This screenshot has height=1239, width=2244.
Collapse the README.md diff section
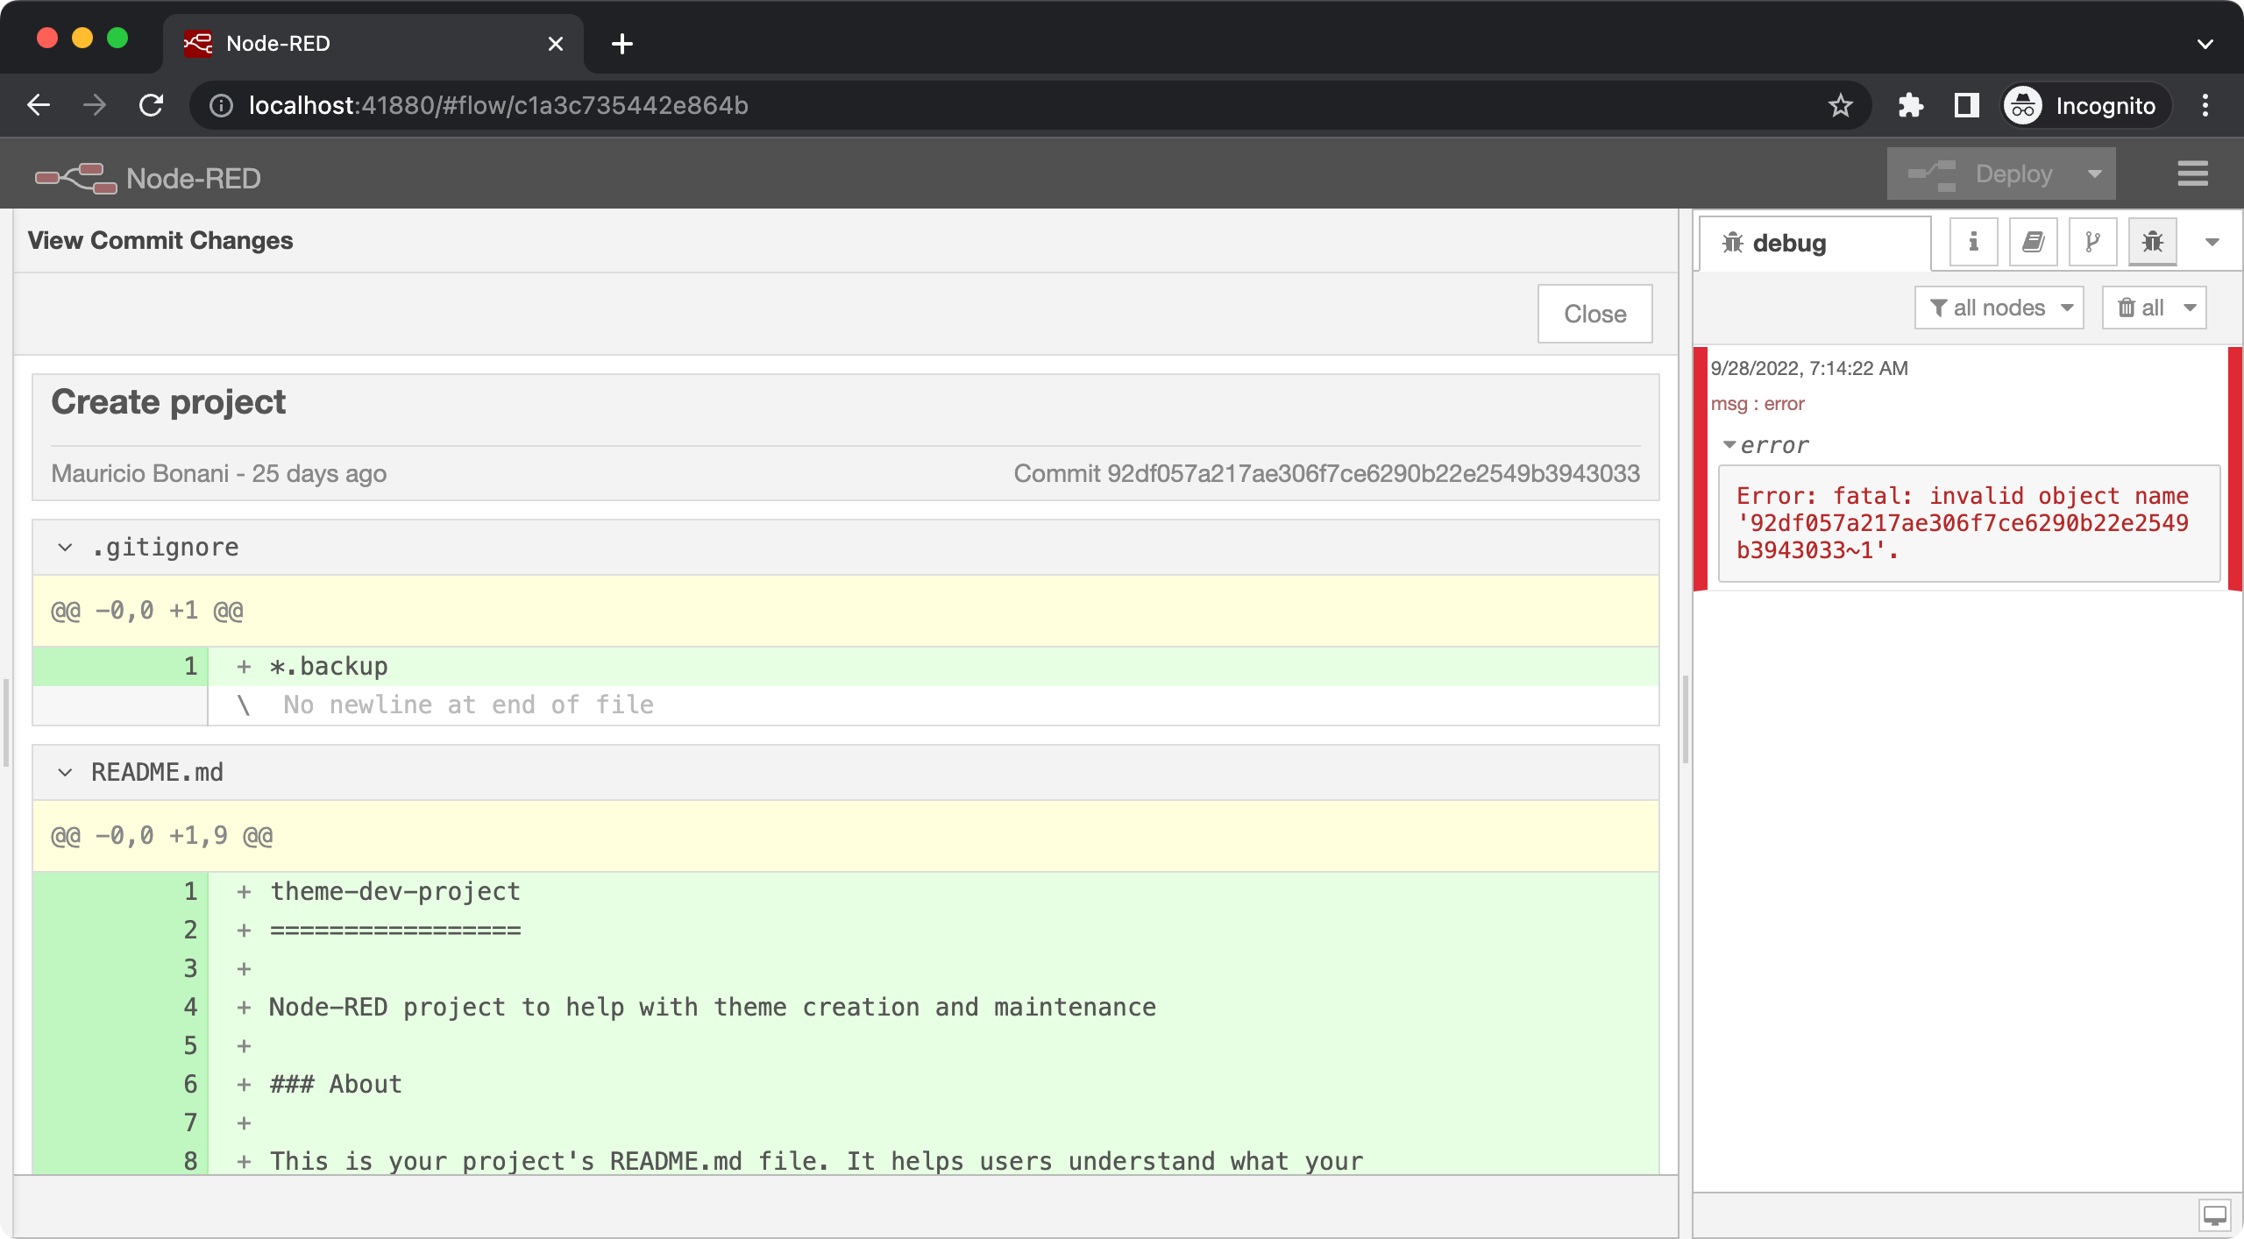click(63, 772)
